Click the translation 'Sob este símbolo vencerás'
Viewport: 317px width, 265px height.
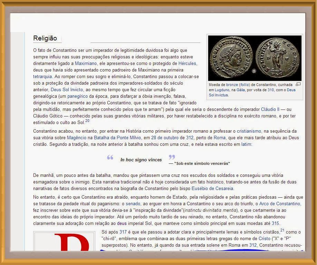tap(202, 163)
